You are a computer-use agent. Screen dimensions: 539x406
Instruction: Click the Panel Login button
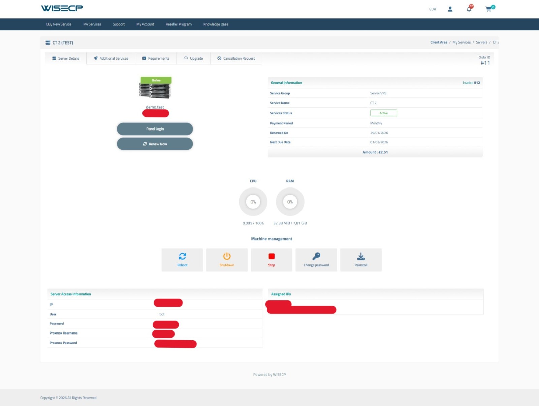coord(155,129)
